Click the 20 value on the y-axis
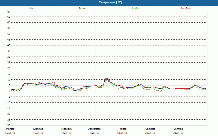The width and height of the screenshot is (218, 136). (9, 68)
